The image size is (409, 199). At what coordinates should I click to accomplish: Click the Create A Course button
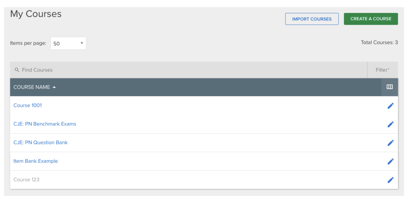371,19
